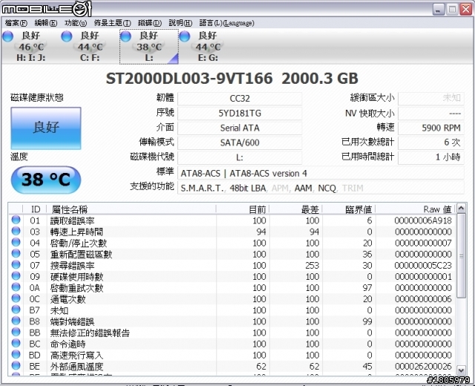The width and height of the screenshot is (475, 386).
Task: Select the 端對端錯誤 attribute row
Action: coord(232,321)
